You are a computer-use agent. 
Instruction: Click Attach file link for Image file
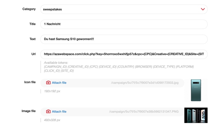tap(59, 112)
